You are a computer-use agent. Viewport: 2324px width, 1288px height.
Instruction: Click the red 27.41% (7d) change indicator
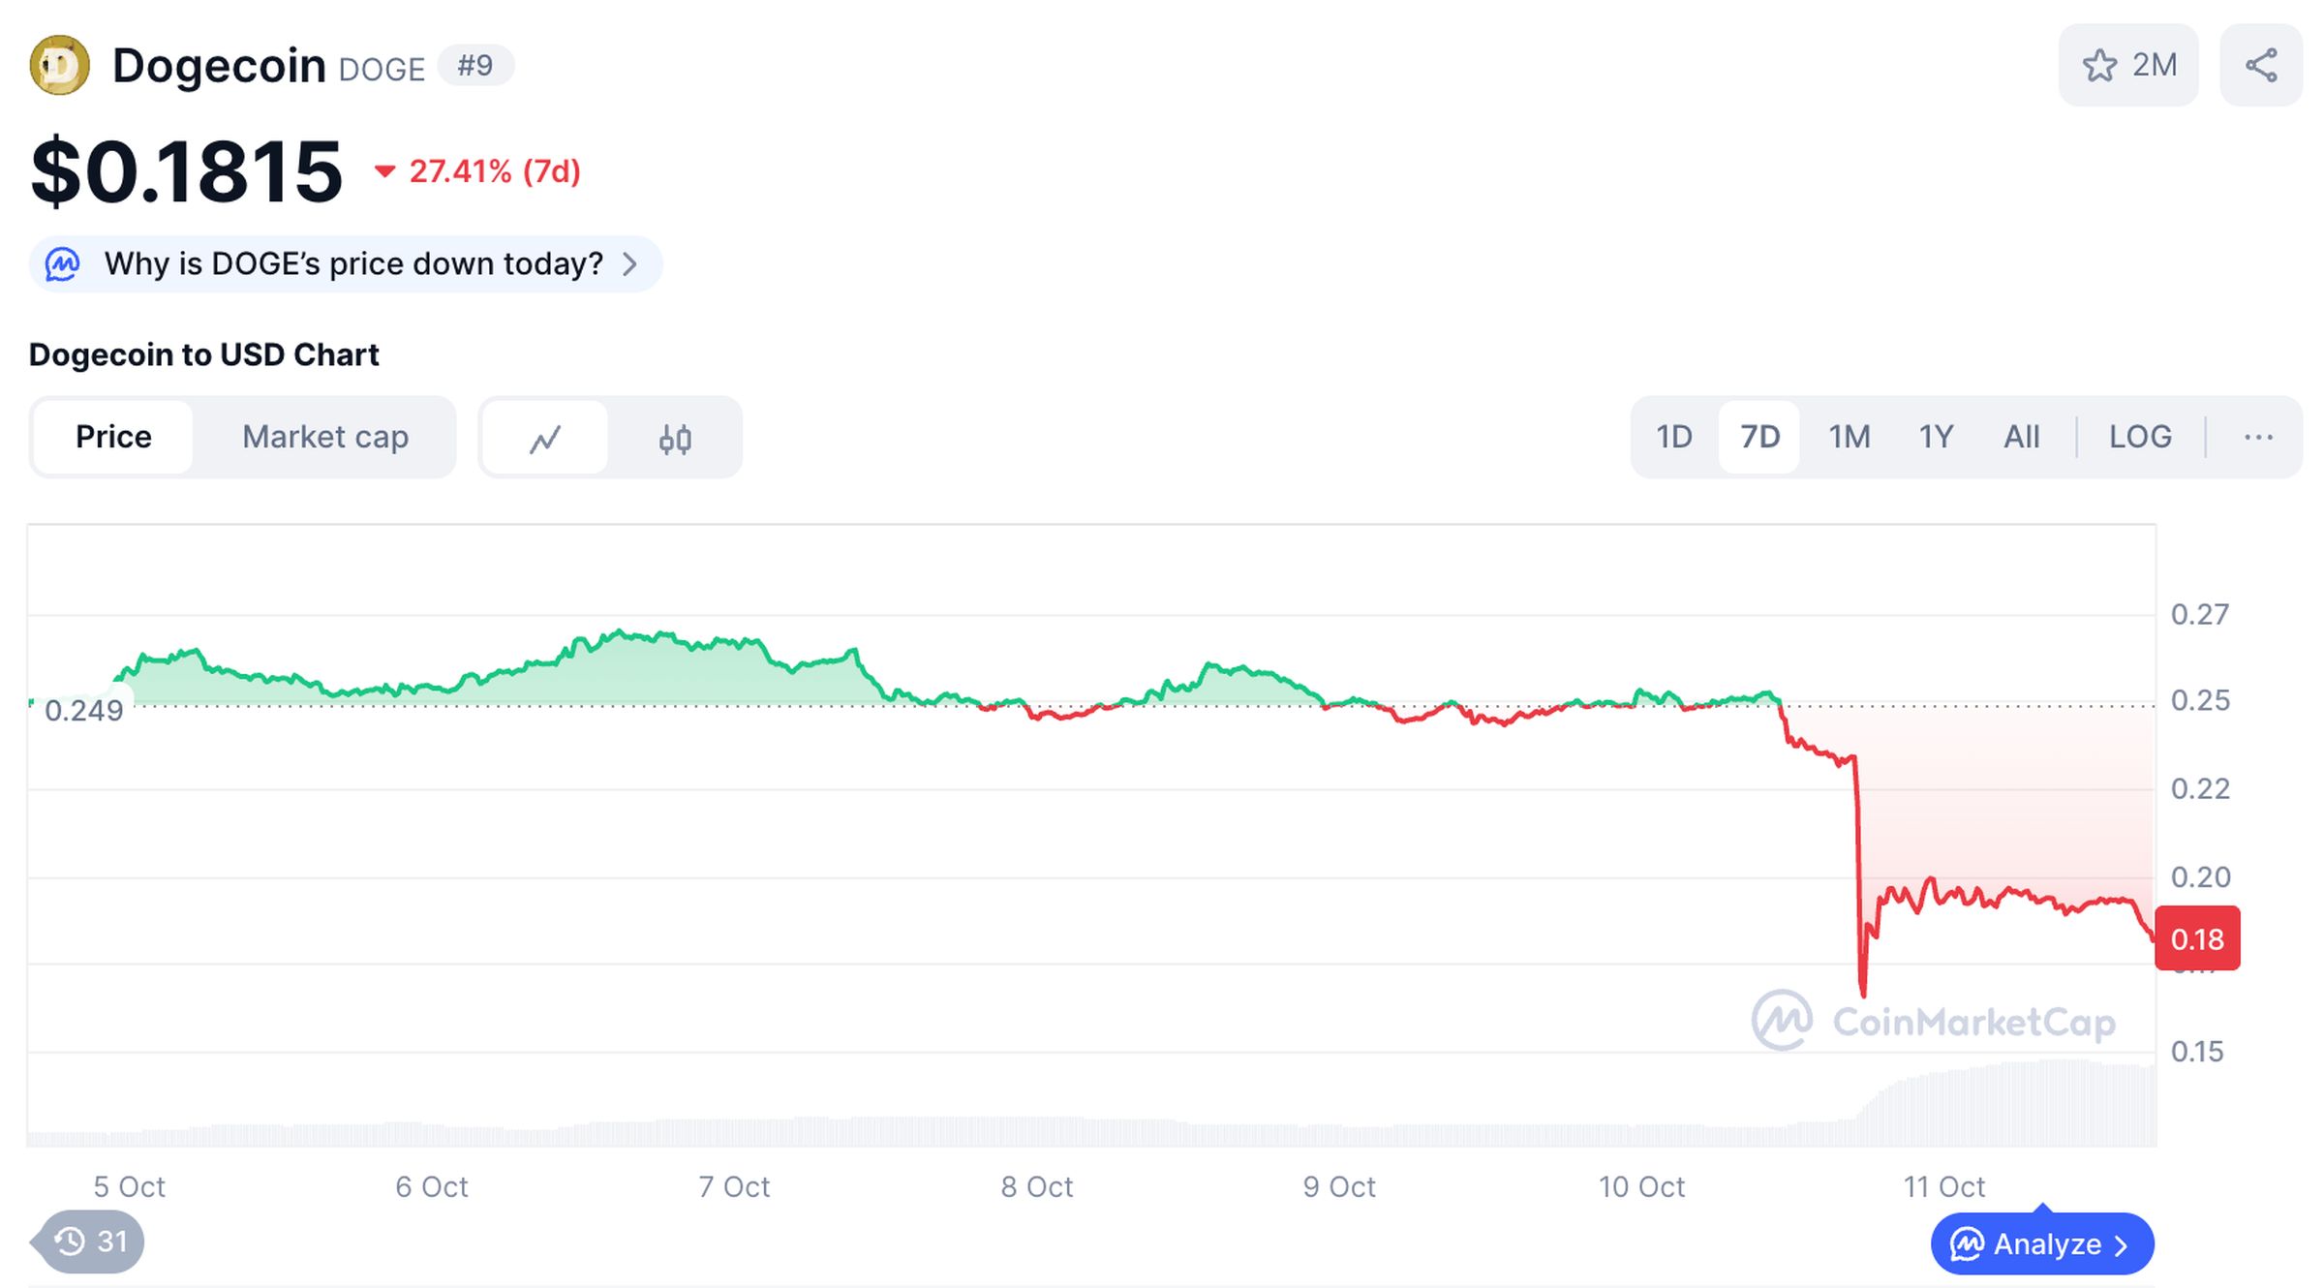[479, 172]
